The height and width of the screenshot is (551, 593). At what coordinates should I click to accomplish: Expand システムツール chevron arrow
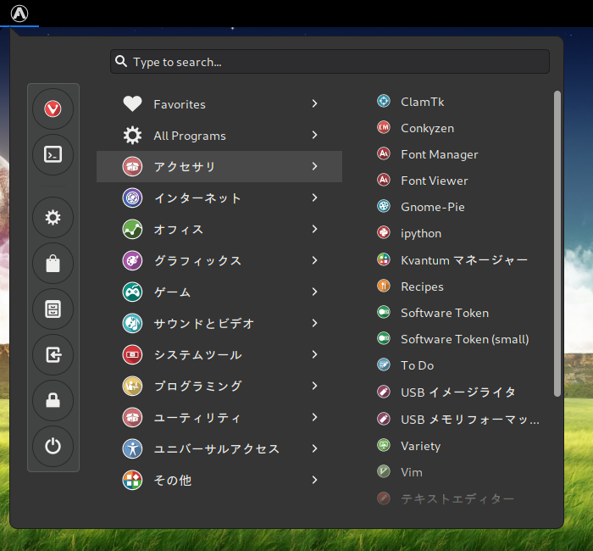(314, 354)
